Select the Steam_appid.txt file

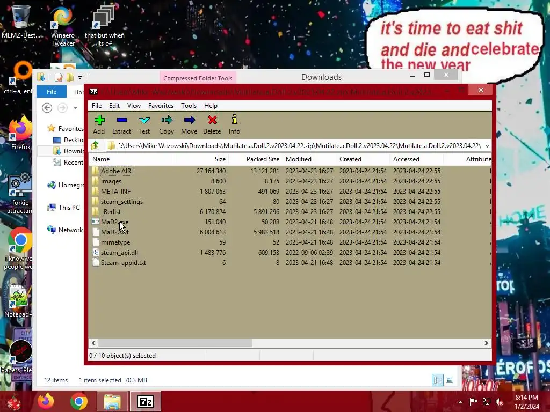coord(123,262)
